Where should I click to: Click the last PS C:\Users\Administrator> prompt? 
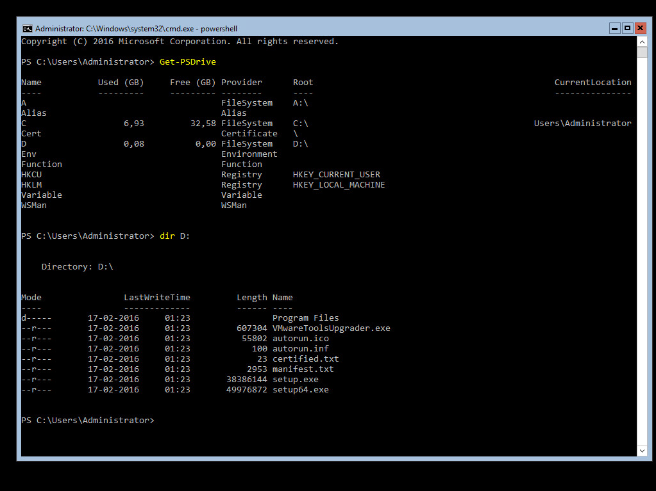(88, 420)
